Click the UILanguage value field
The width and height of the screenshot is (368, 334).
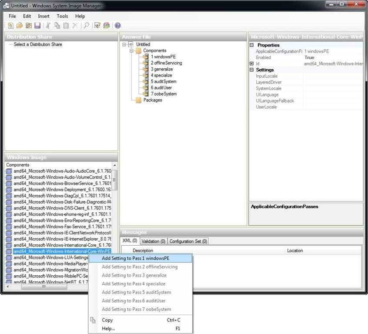[x=333, y=95]
